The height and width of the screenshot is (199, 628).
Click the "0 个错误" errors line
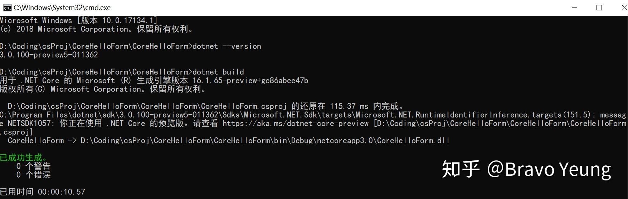pos(34,175)
